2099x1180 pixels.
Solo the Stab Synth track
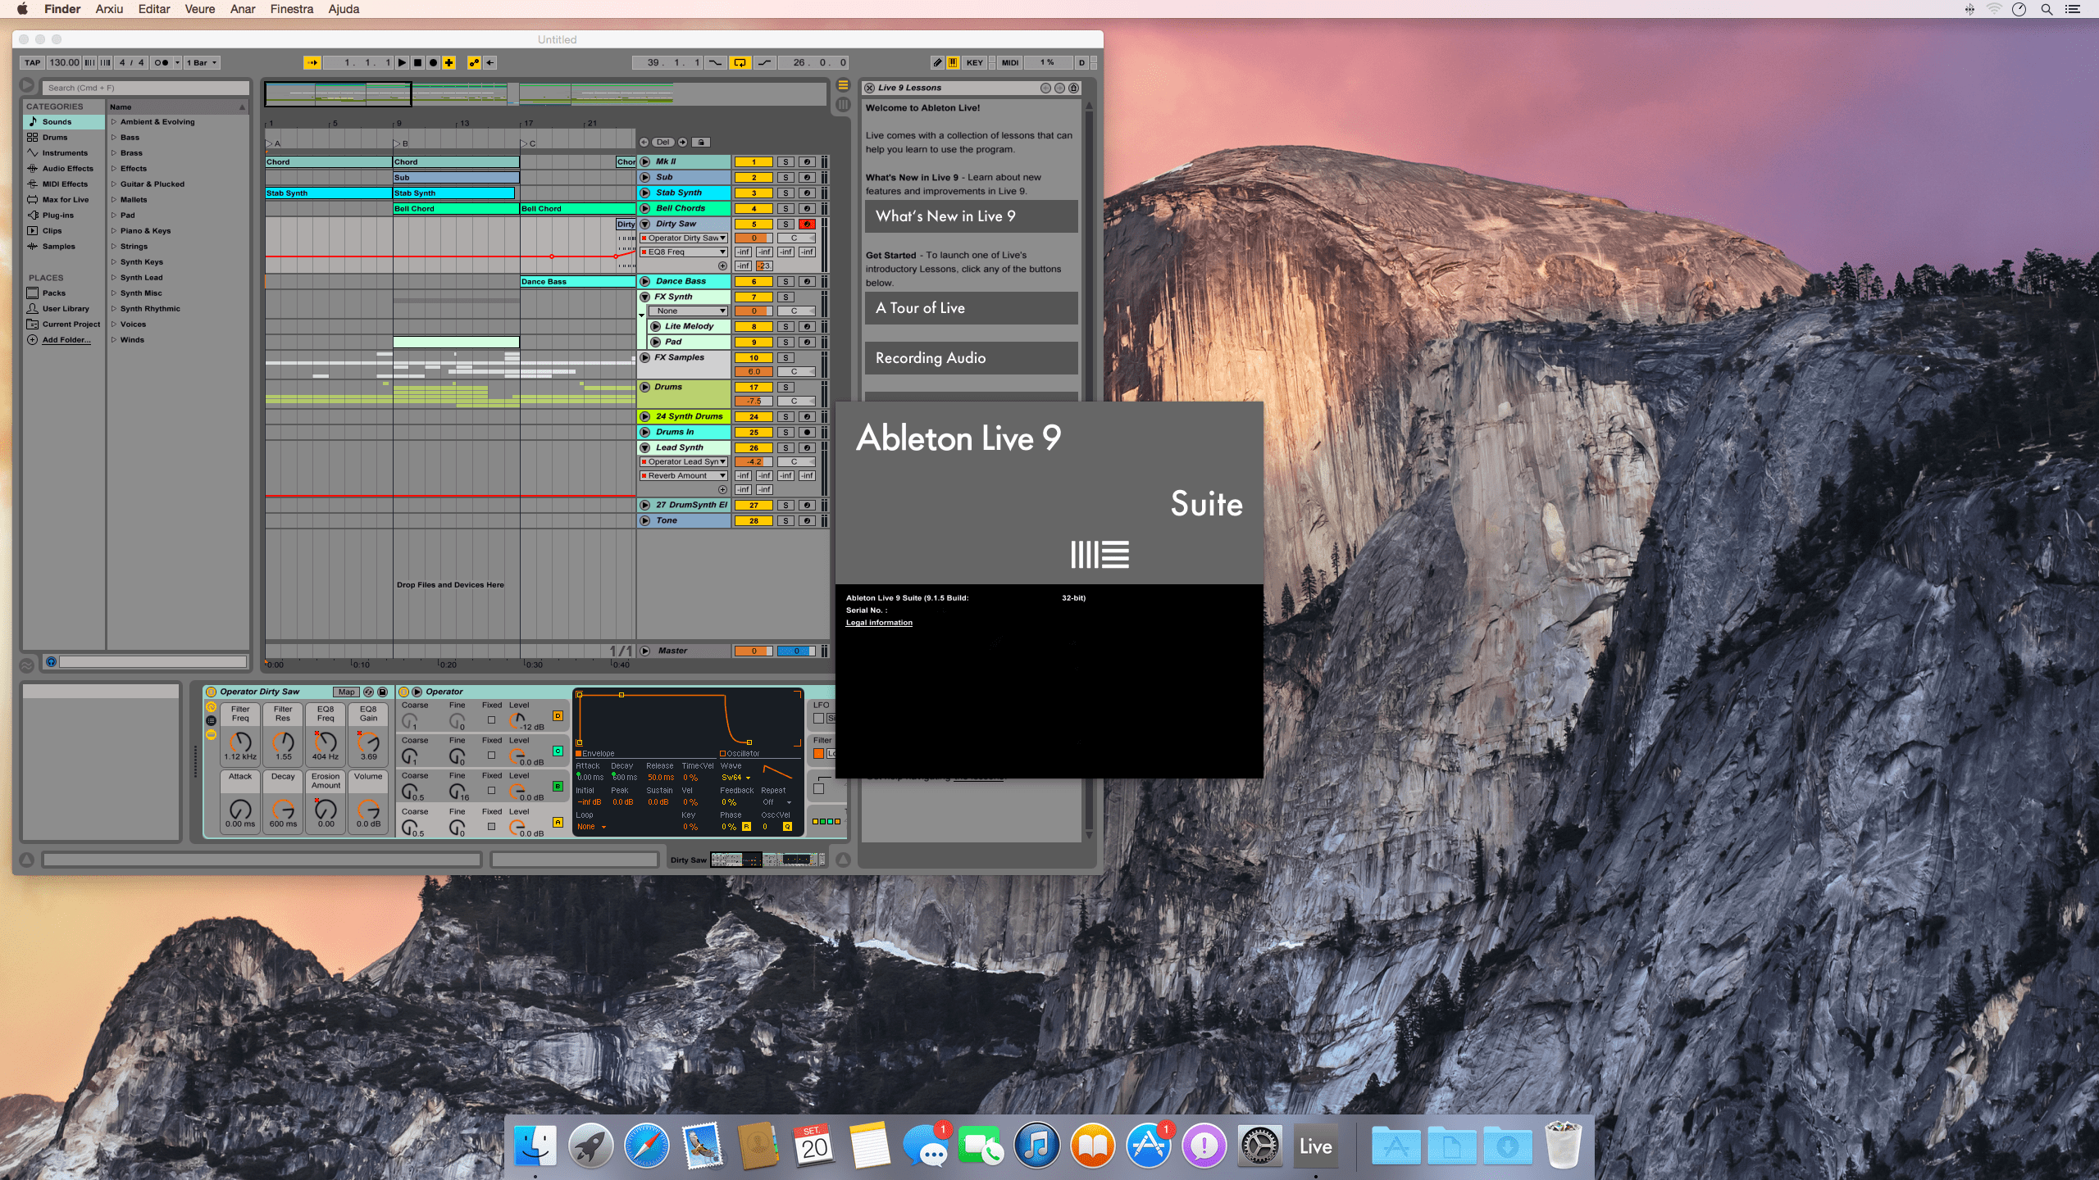[785, 193]
